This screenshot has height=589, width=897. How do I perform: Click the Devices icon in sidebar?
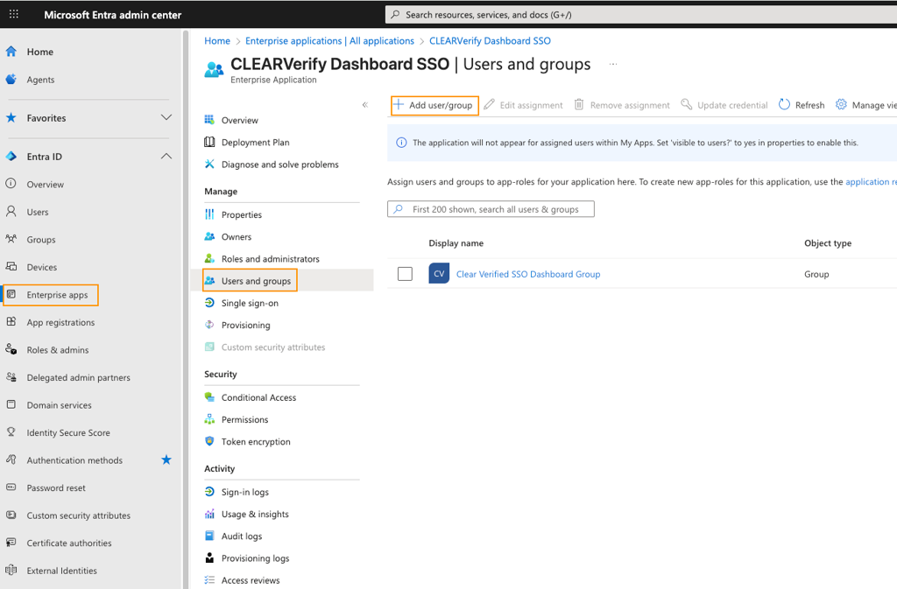11,267
